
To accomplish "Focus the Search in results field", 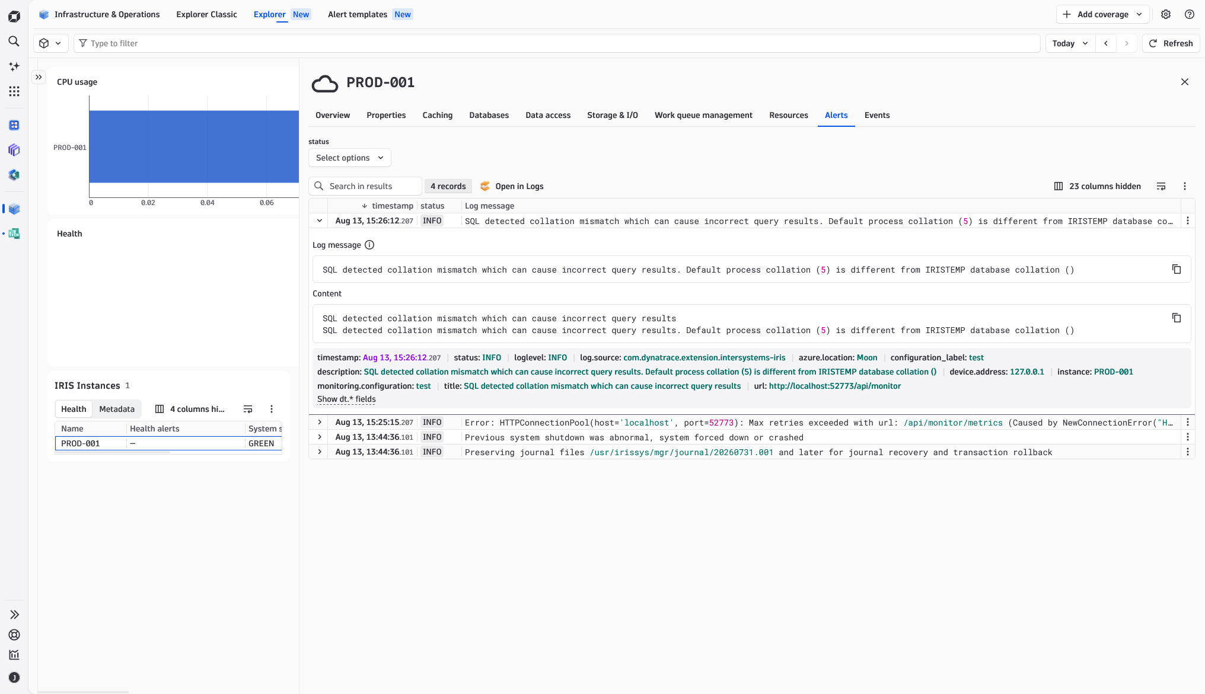I will click(x=365, y=186).
